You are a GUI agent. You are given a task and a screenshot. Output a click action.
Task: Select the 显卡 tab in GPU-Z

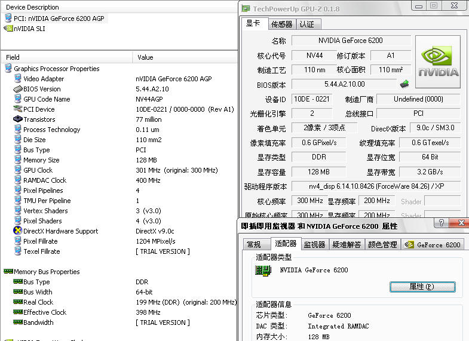tap(254, 23)
